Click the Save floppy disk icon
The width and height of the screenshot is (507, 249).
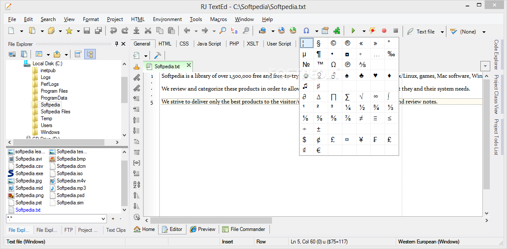click(x=87, y=31)
